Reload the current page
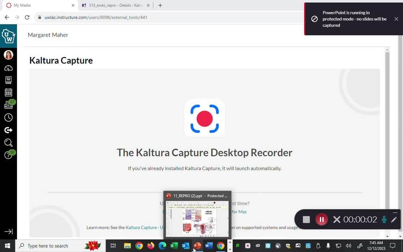Screen dimensions: 403x252 click(x=27, y=17)
